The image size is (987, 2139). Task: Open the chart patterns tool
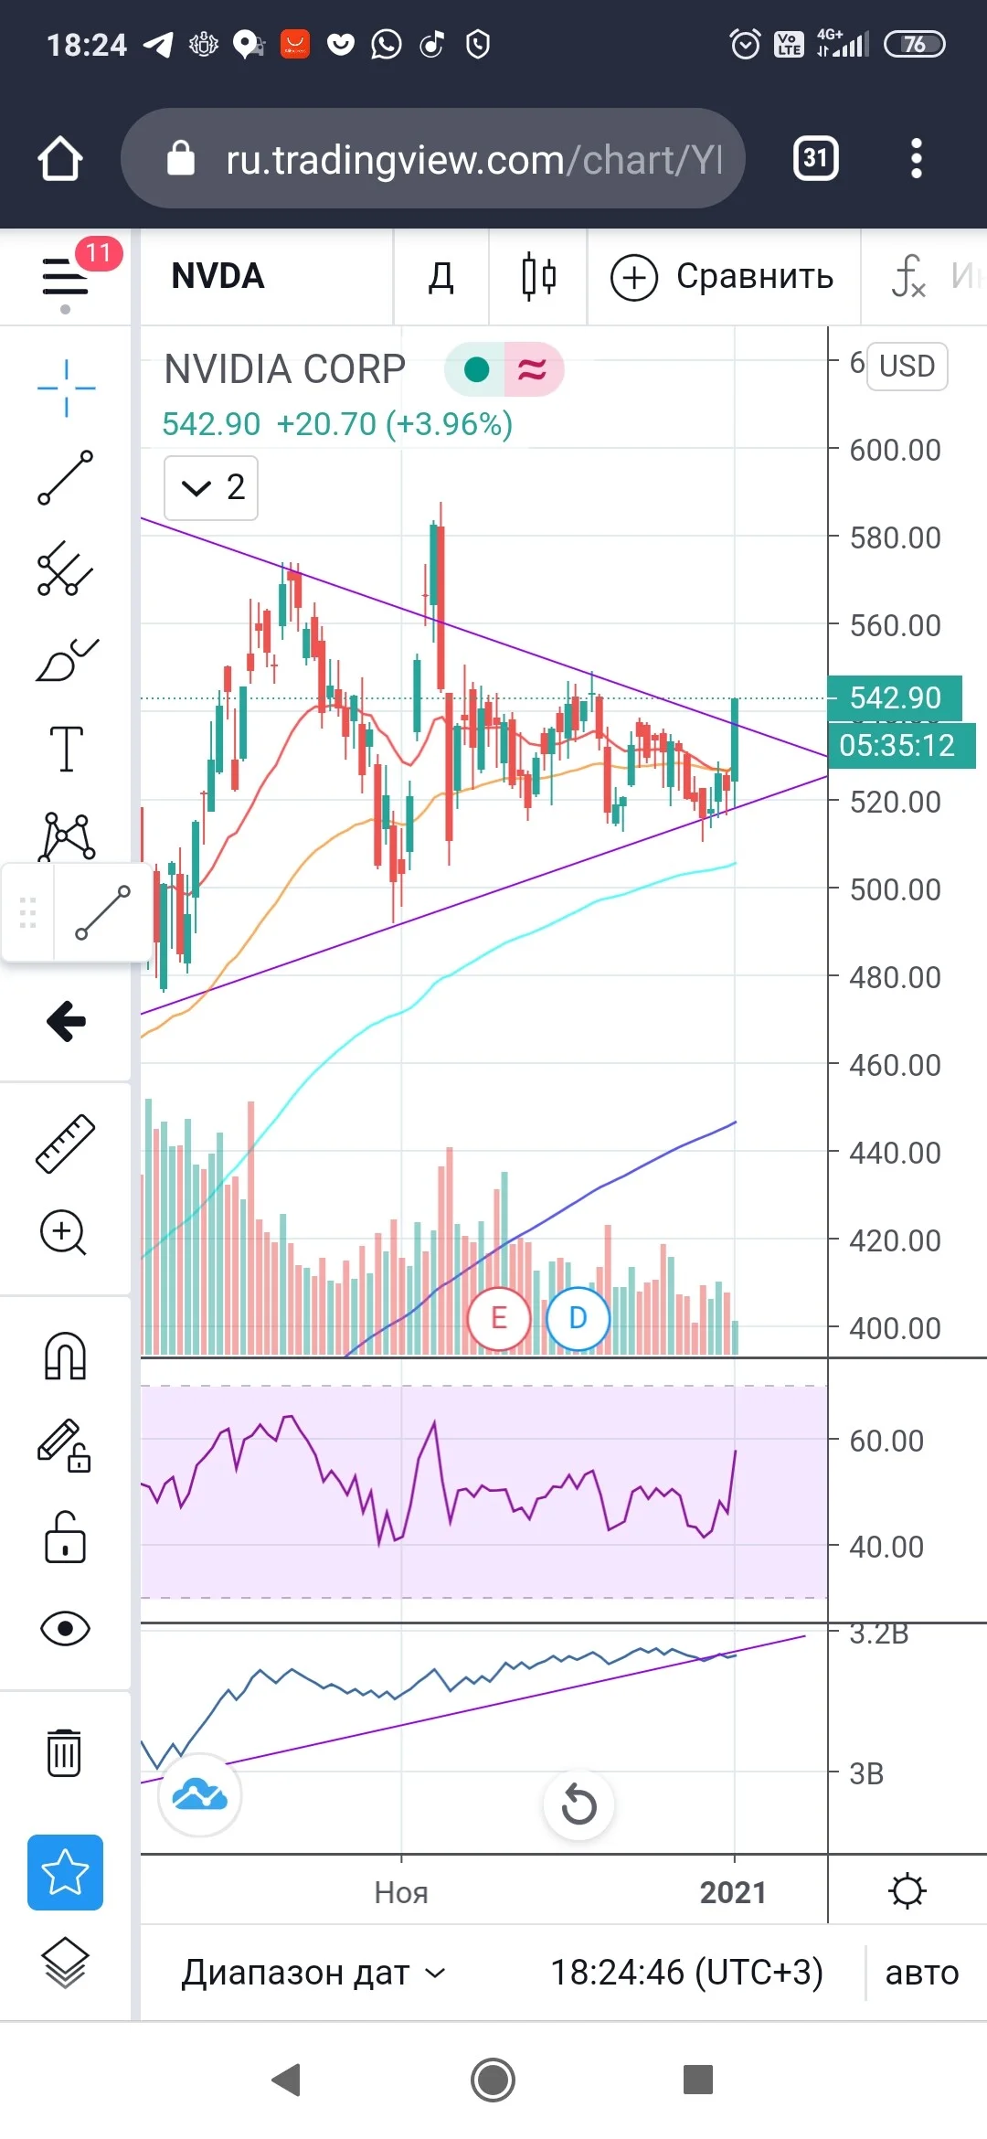tap(66, 835)
